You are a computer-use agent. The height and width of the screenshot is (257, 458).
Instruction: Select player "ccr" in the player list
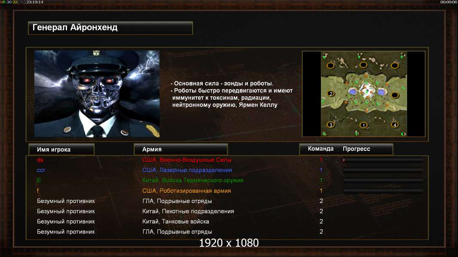[41, 170]
